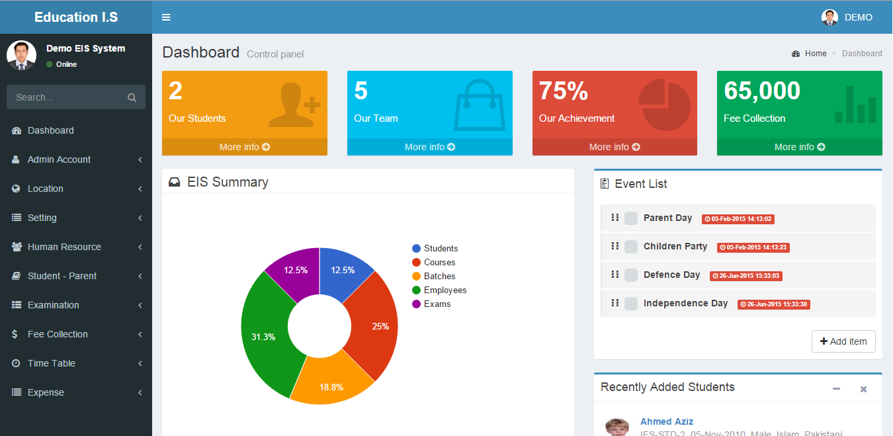
Task: Click the minimize icon on Recently Added Students
Action: [x=836, y=388]
